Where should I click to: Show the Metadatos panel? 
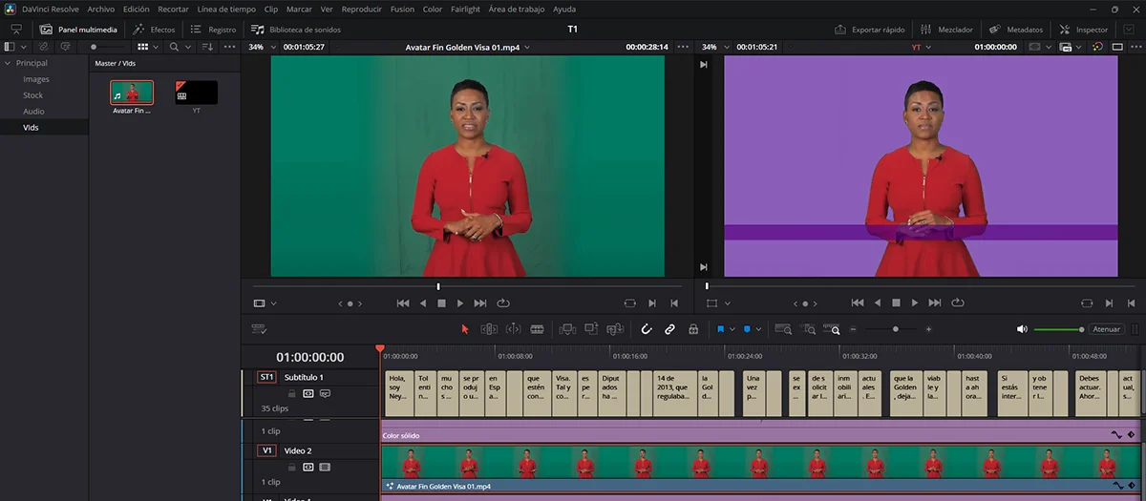click(1016, 30)
